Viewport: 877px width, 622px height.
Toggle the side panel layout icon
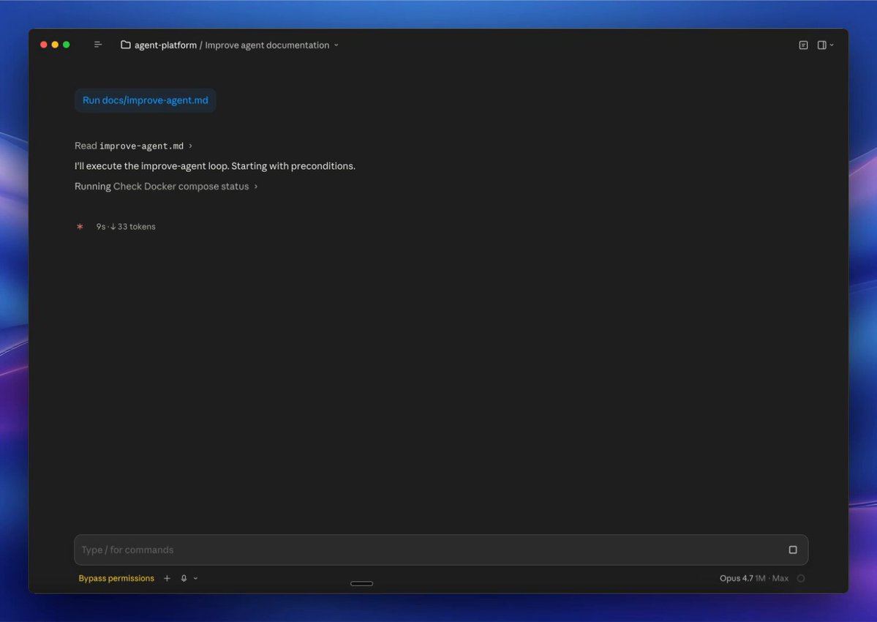click(821, 45)
